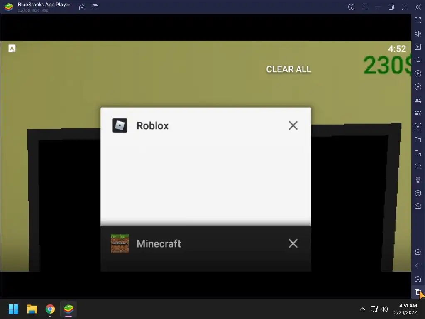The height and width of the screenshot is (319, 425).
Task: Click the sync operations sidebar icon
Action: [418, 87]
